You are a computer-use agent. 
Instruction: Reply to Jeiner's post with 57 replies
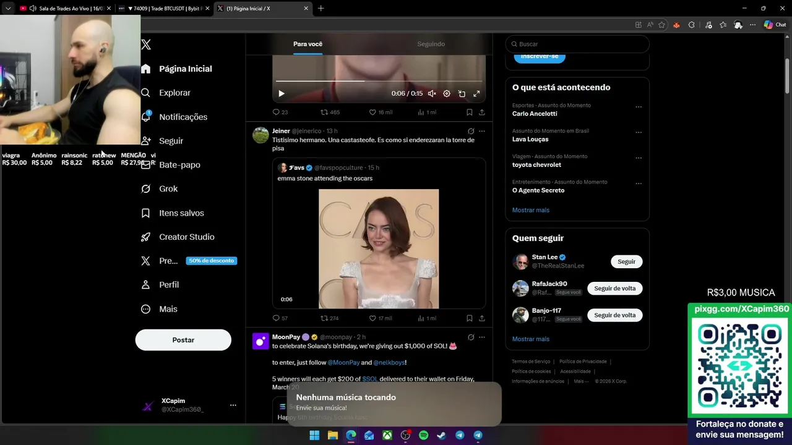280,318
